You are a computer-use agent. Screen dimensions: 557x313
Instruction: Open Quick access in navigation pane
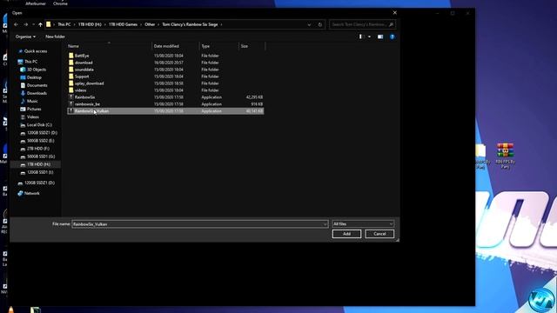(35, 51)
